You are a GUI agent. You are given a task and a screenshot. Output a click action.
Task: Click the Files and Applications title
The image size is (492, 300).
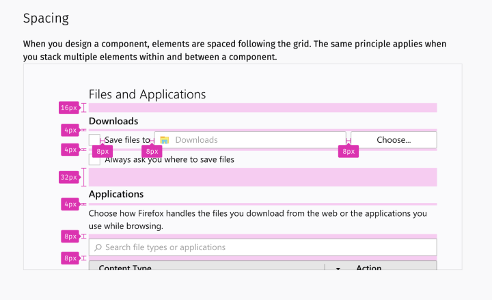click(147, 94)
